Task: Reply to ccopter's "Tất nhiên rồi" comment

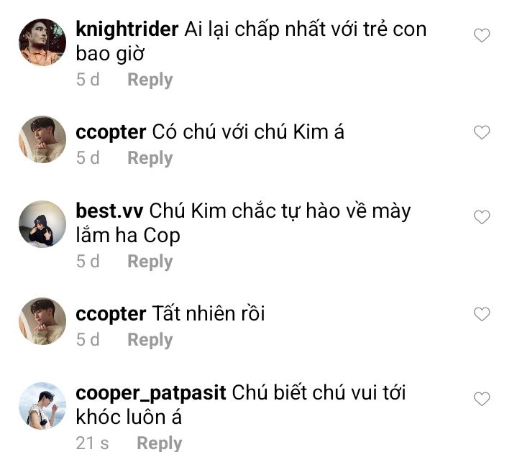Action: (150, 340)
